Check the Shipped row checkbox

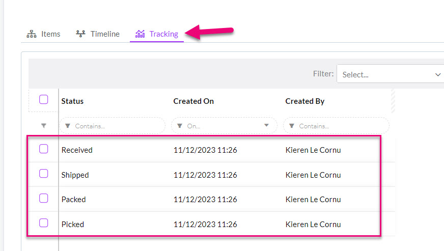click(x=44, y=174)
